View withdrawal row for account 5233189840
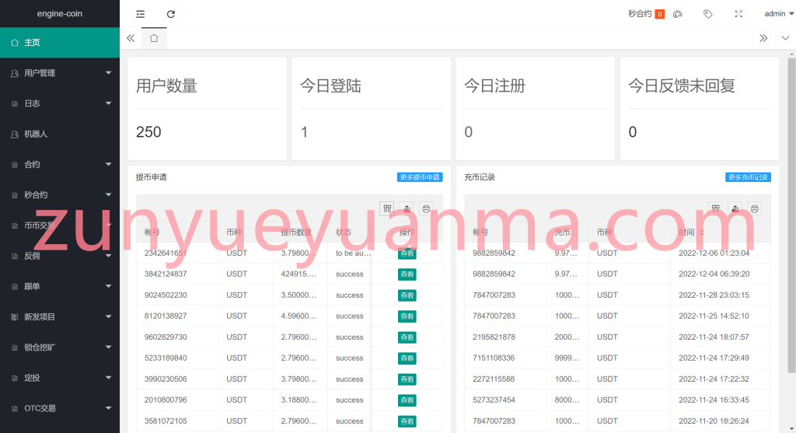The height and width of the screenshot is (433, 796). [x=407, y=358]
